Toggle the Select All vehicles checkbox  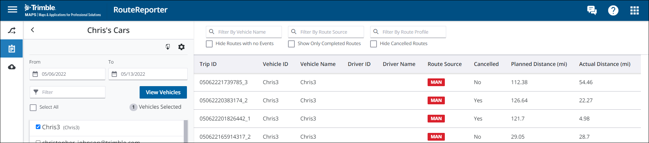tap(33, 107)
